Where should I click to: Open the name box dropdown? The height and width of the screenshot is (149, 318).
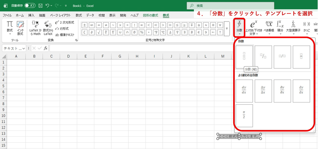pyautogui.click(x=24, y=48)
